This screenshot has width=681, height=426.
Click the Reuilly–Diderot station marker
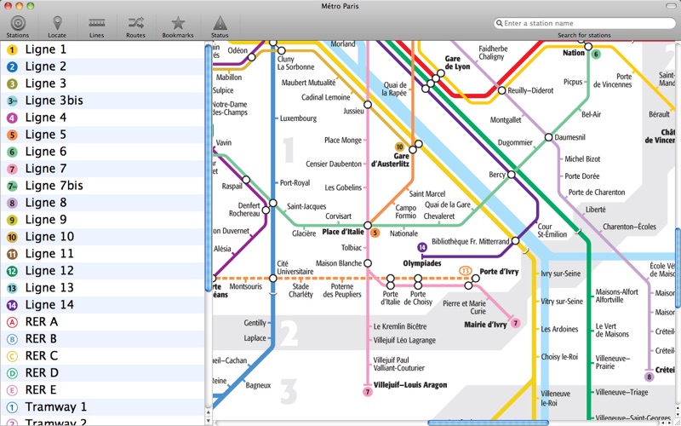pos(502,90)
